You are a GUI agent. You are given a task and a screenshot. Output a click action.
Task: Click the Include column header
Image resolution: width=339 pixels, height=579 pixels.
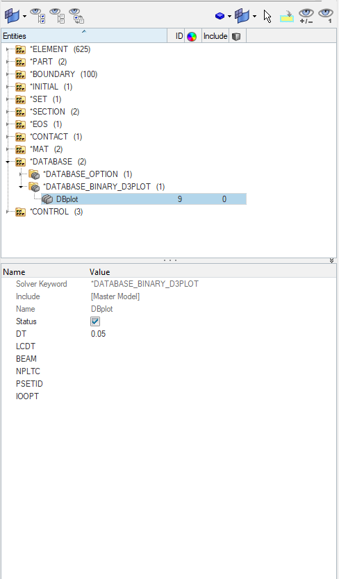click(x=215, y=36)
